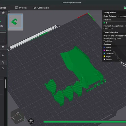Switch to the Calibration tab
Screen dimensions: 126x126
41,8
